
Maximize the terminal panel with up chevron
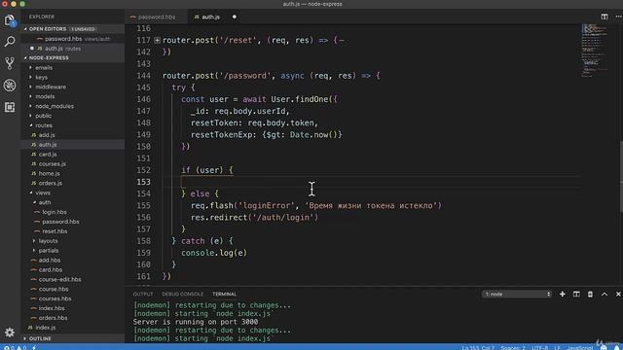point(605,294)
